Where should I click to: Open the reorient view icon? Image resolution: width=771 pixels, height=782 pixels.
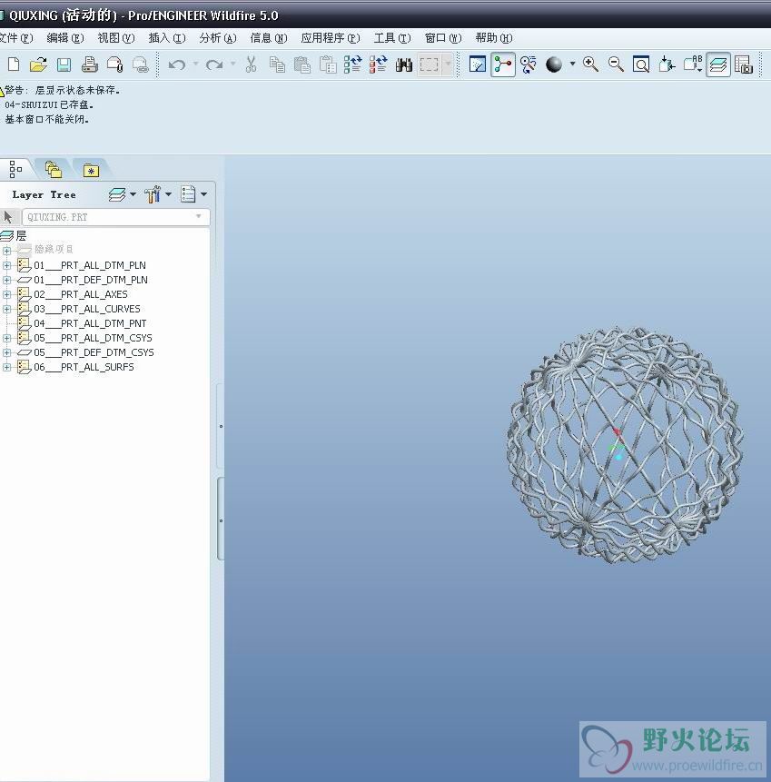click(667, 64)
